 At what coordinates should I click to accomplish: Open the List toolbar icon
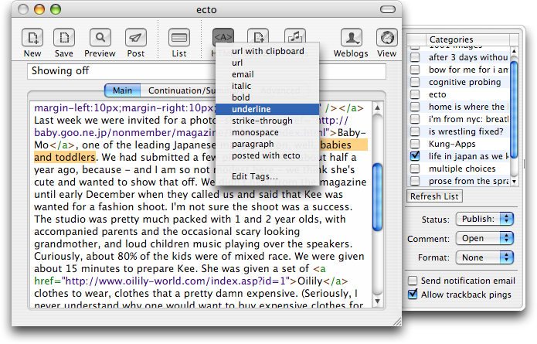pos(179,37)
